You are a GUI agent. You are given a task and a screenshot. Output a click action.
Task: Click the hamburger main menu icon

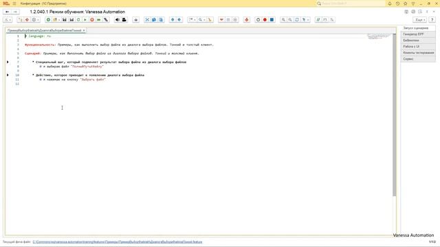[14, 3]
